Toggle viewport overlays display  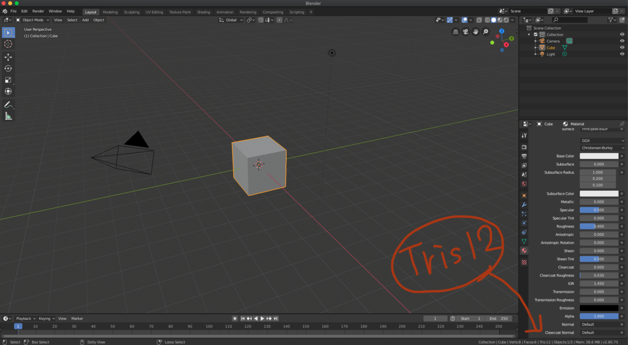[464, 20]
